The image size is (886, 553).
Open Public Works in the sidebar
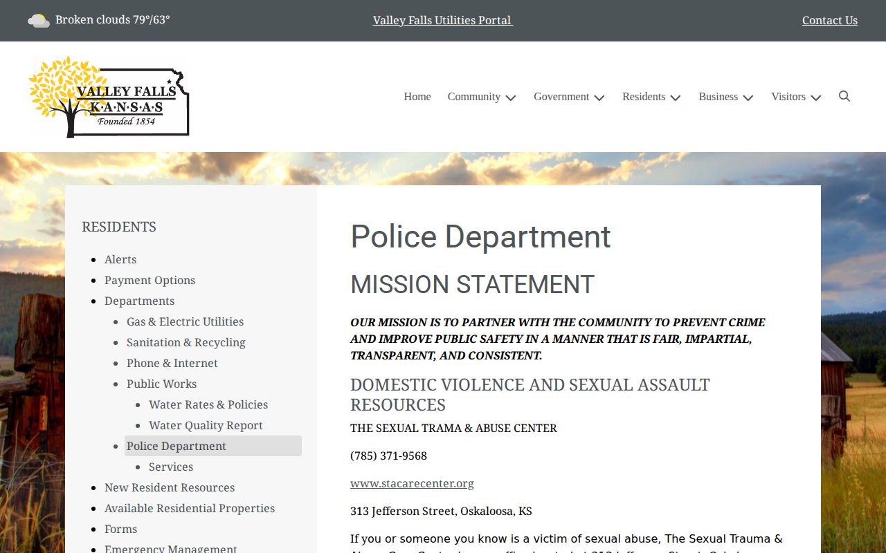pyautogui.click(x=161, y=384)
